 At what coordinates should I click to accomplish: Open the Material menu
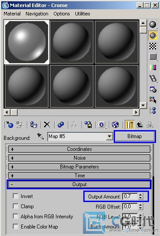12,14
